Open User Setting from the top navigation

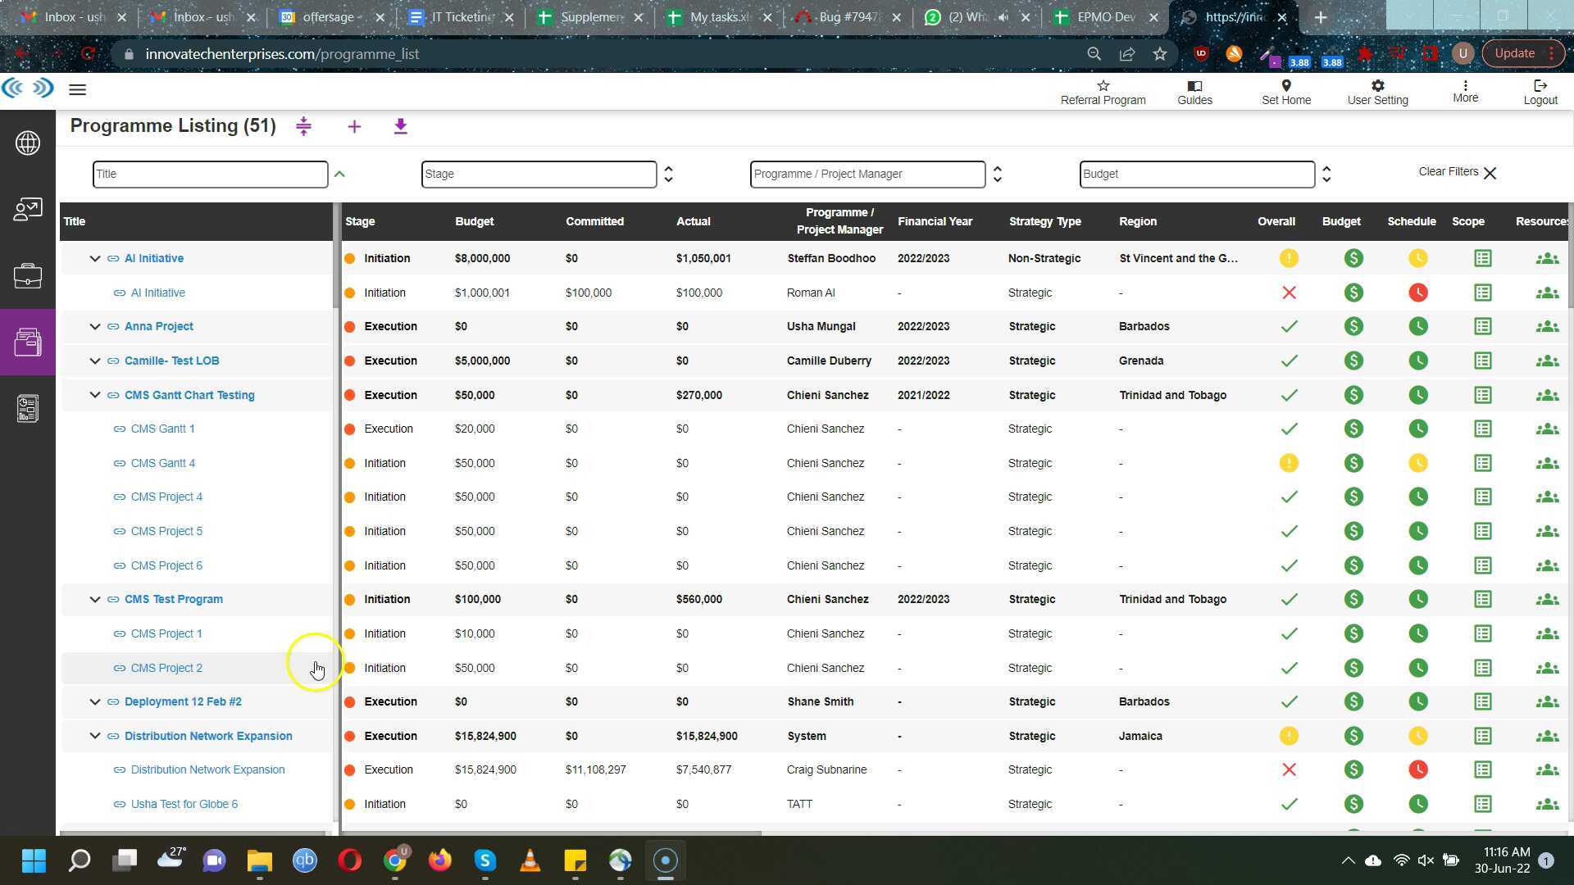[x=1378, y=90]
